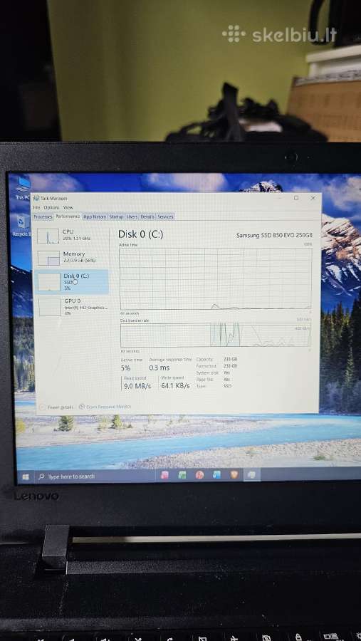Screen dimensions: 361x641
Task: Switch to the App history tab
Action: click(95, 217)
